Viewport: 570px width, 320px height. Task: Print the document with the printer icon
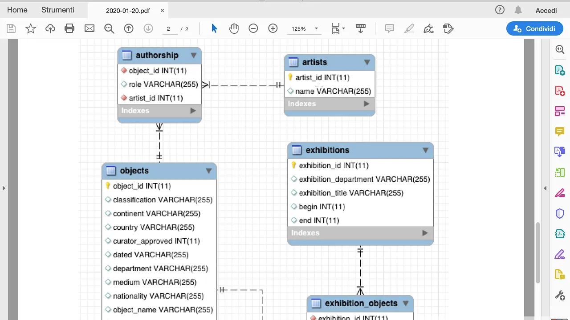click(x=69, y=29)
